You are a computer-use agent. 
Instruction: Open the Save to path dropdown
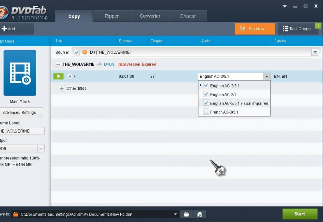175,214
